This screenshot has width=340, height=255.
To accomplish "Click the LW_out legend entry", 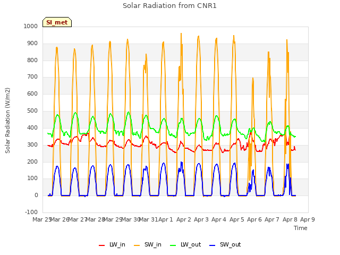I will click(185, 244).
